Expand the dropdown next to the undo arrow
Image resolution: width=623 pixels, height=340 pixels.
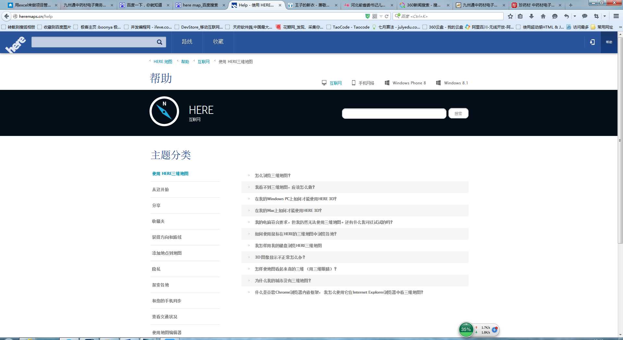pyautogui.click(x=575, y=16)
